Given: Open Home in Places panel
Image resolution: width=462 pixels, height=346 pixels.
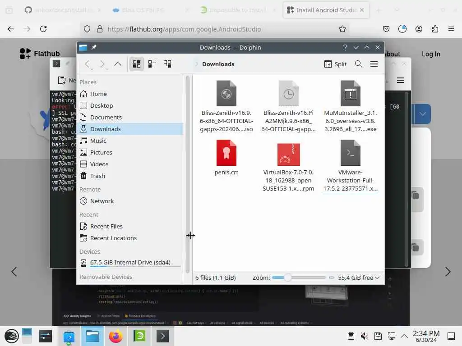Looking at the screenshot, I should 129,94.
